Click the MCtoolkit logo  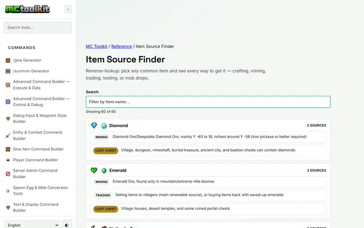pyautogui.click(x=27, y=9)
